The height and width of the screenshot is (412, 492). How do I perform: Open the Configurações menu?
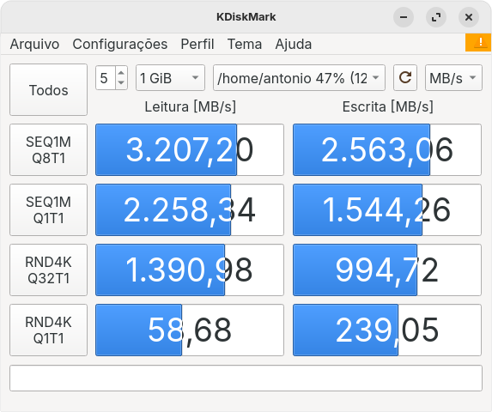pyautogui.click(x=120, y=45)
